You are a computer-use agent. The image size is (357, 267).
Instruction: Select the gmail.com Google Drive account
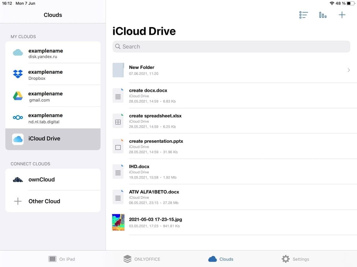[53, 96]
